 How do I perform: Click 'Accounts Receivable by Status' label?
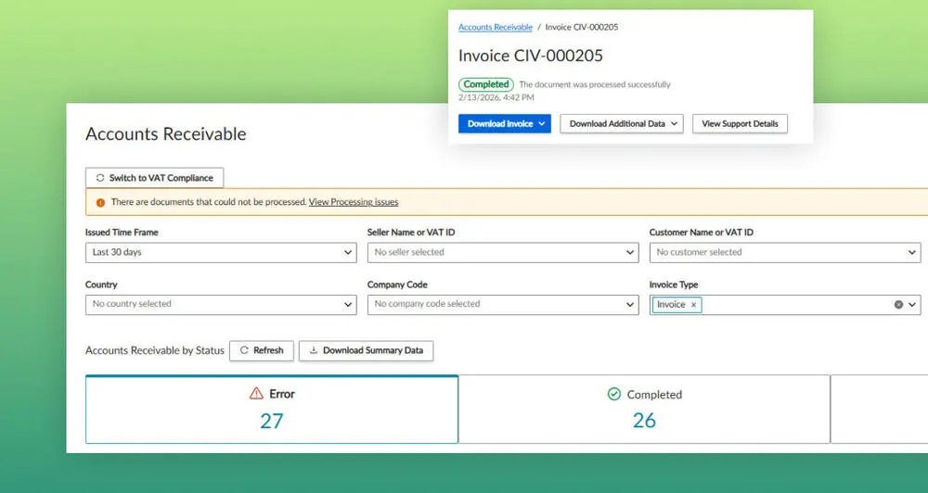coord(154,350)
